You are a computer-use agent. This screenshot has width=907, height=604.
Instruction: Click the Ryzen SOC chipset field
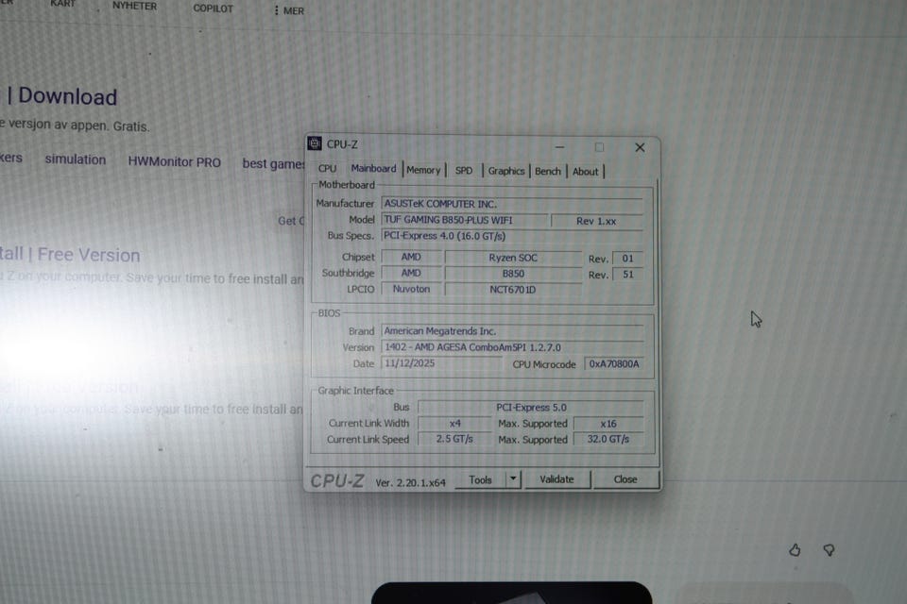(513, 258)
